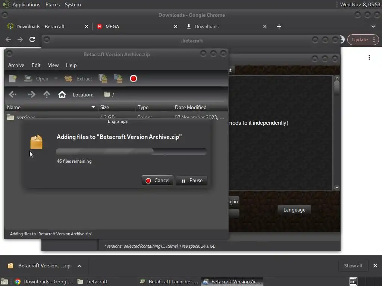Expand download item options chevron
Image resolution: width=382 pixels, height=286 pixels.
click(x=79, y=266)
